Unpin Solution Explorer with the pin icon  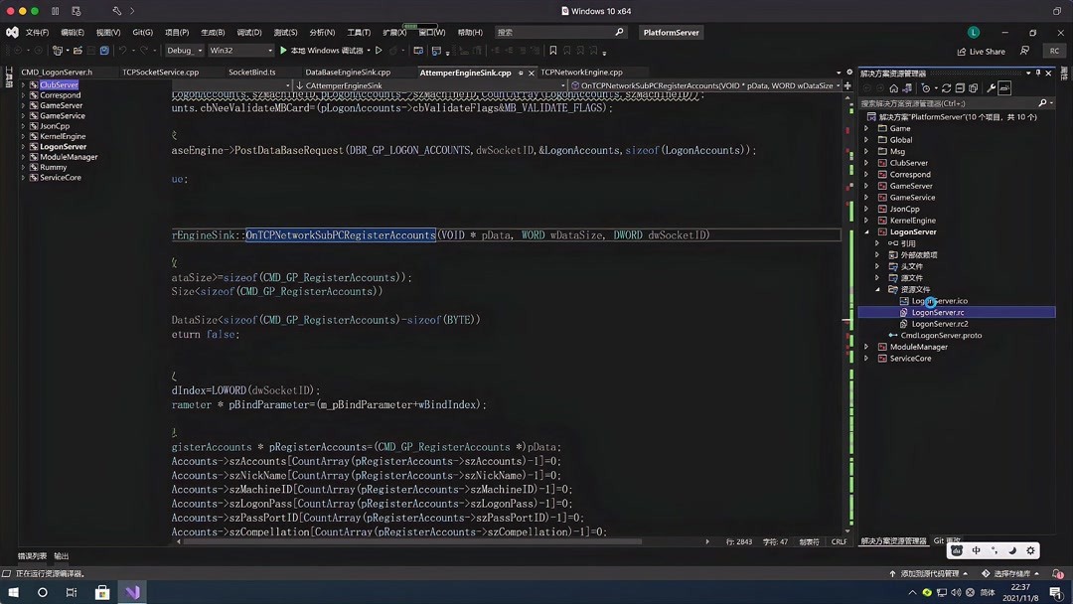1037,72
